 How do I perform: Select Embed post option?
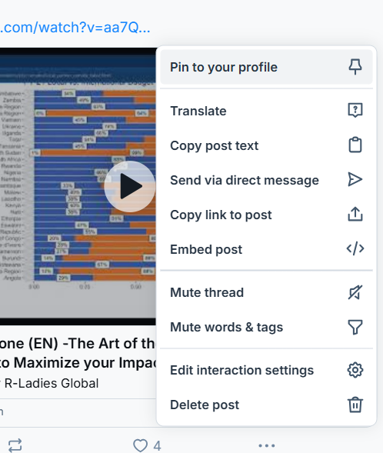tap(266, 249)
